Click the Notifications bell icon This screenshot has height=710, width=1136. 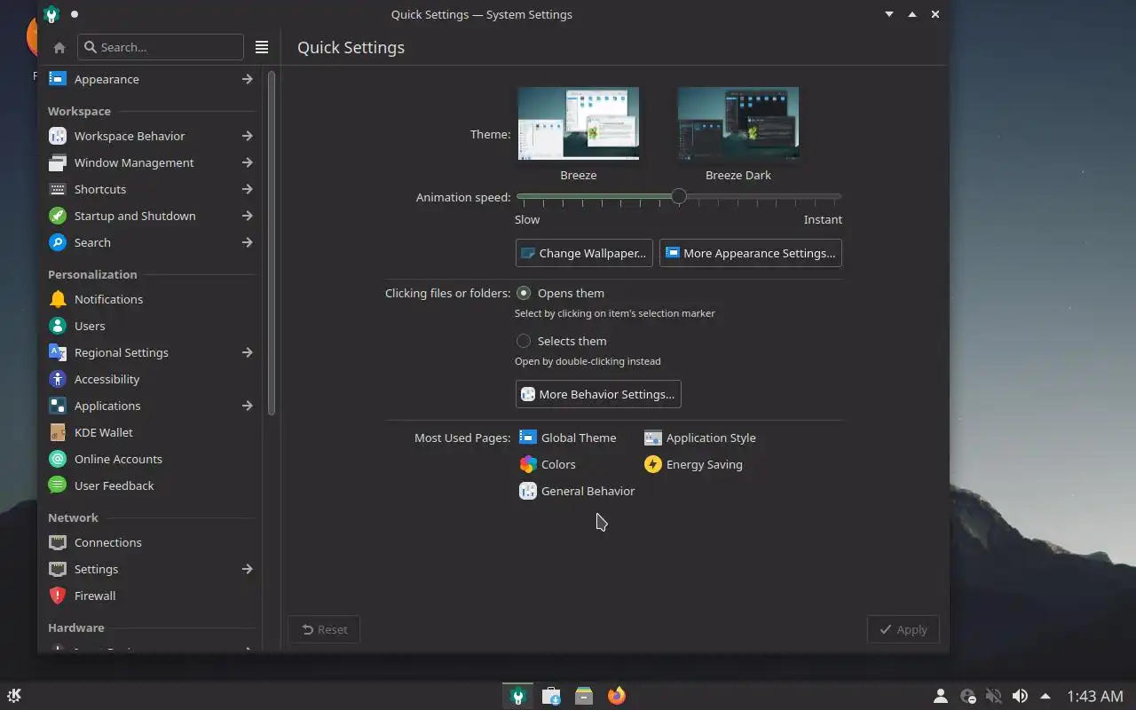(x=58, y=299)
